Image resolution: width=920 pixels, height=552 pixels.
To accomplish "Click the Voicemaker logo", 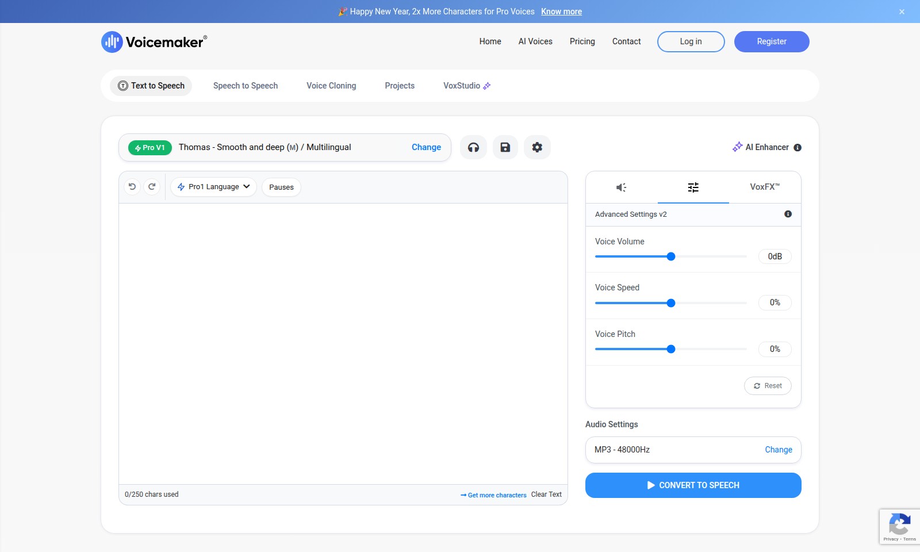I will (x=154, y=42).
